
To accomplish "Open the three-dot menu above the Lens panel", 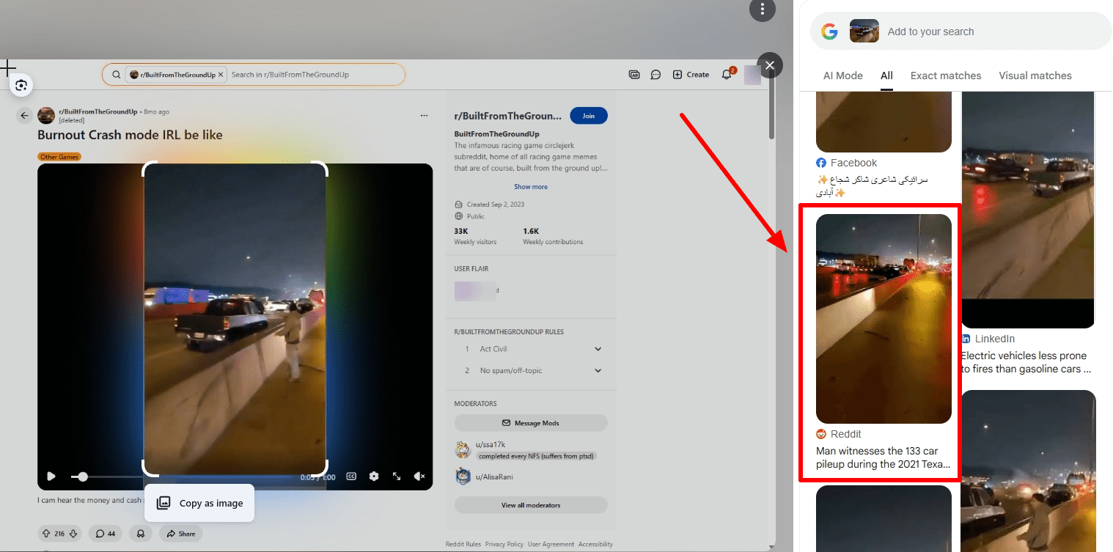I will [x=763, y=10].
